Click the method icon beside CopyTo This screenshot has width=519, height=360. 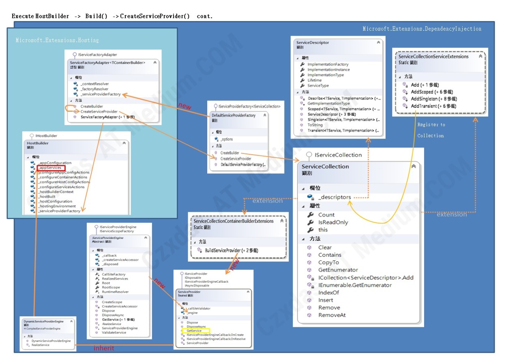(x=309, y=262)
